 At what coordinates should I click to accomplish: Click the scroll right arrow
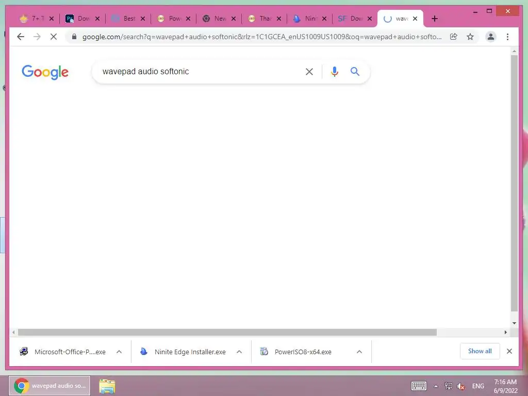[505, 333]
